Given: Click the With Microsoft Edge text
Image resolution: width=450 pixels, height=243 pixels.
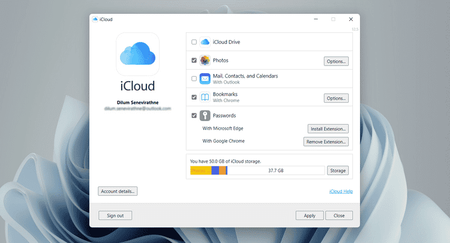Looking at the screenshot, I should [x=223, y=128].
